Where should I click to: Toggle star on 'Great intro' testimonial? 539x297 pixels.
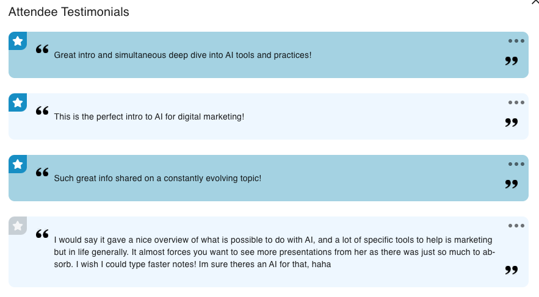[x=18, y=41]
